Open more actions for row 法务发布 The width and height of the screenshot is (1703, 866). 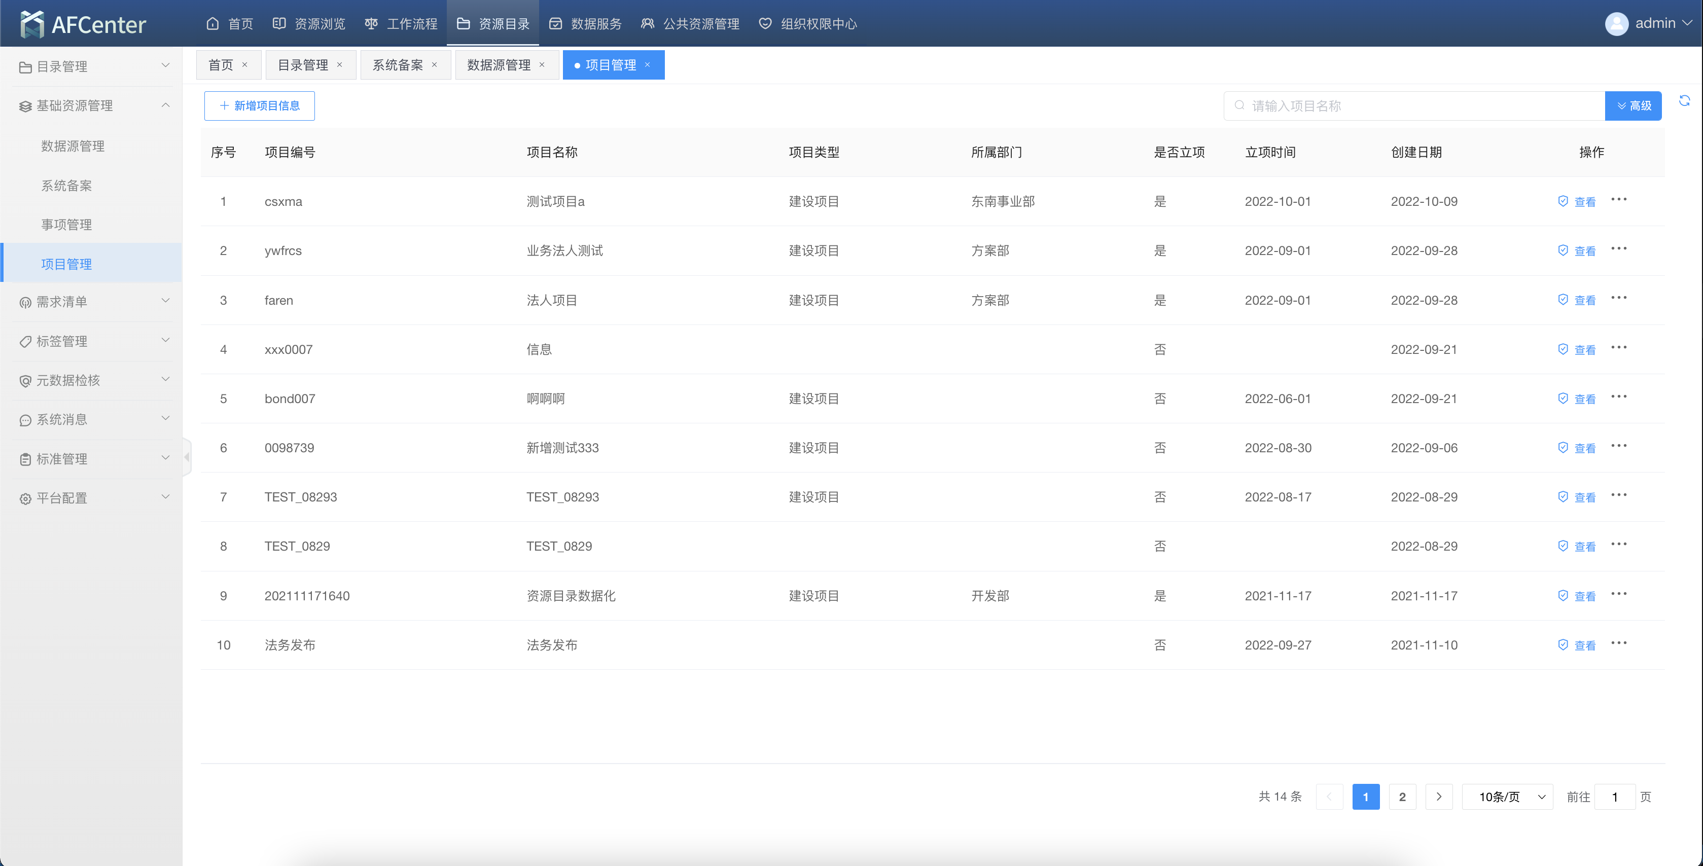coord(1619,643)
